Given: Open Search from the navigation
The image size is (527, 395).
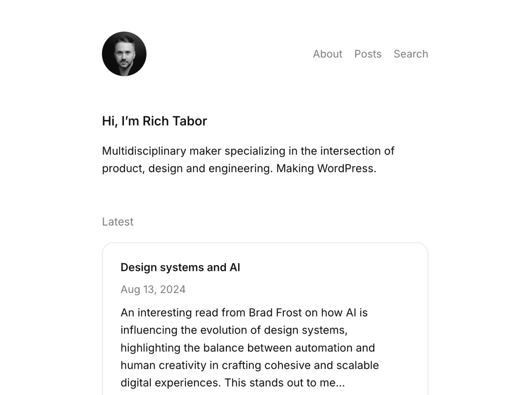Looking at the screenshot, I should click(410, 54).
